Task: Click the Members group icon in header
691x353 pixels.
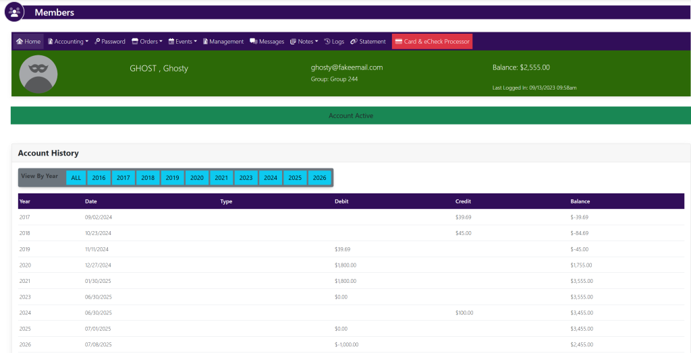Action: coord(14,12)
